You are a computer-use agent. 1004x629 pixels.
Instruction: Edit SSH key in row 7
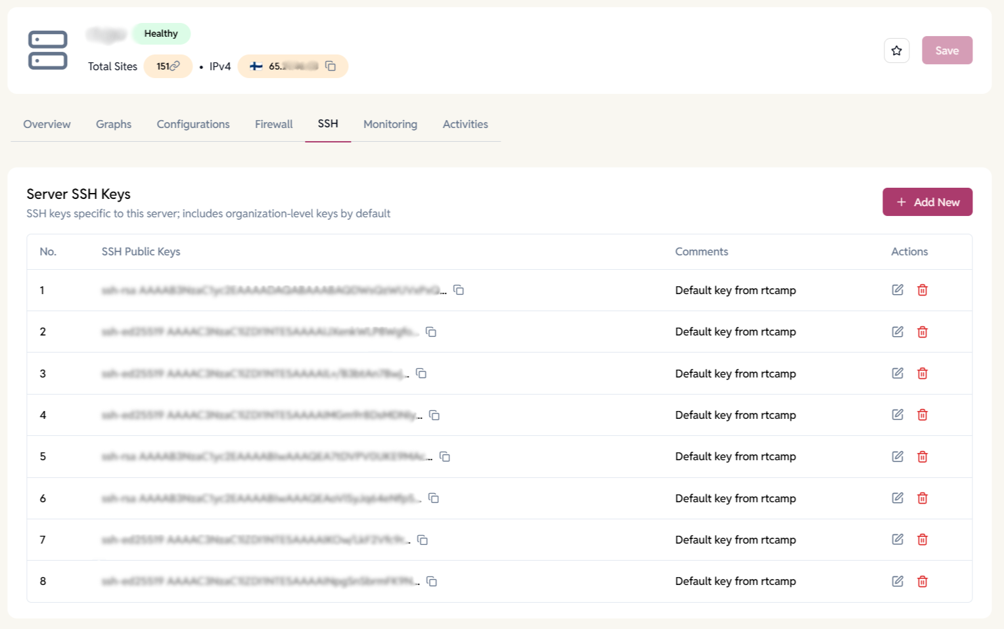(897, 539)
